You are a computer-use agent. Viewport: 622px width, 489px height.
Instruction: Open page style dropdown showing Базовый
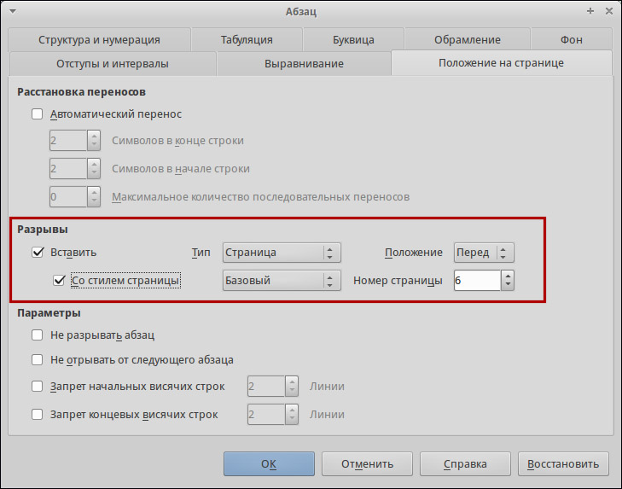tap(282, 281)
